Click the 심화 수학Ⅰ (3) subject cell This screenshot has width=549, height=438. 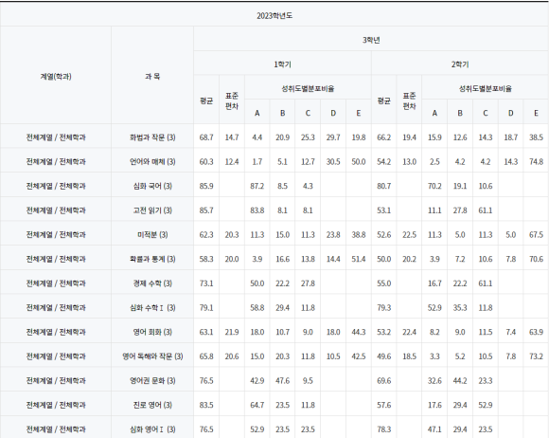[152, 307]
